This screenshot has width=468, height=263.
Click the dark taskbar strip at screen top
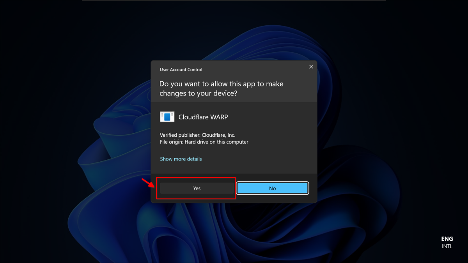pyautogui.click(x=234, y=3)
